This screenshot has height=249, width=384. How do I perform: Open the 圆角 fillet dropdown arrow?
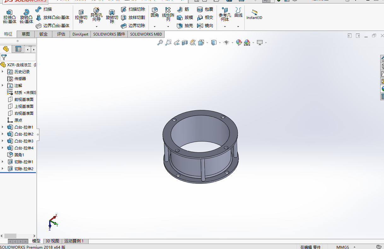tap(154, 26)
